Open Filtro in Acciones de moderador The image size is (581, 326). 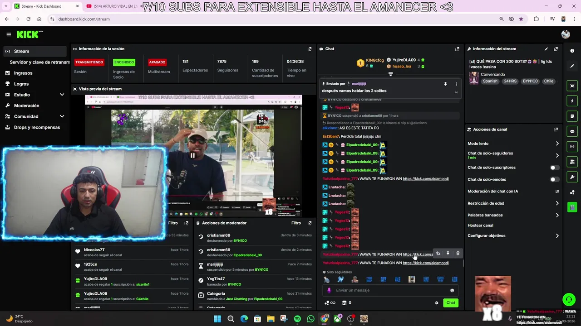pyautogui.click(x=296, y=223)
